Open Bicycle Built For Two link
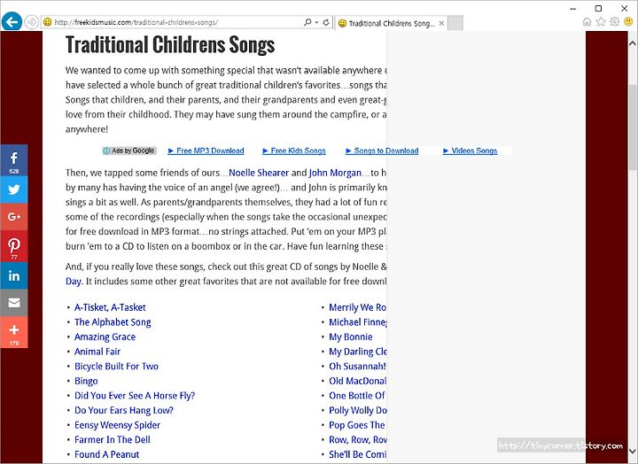This screenshot has width=638, height=464. pos(116,366)
